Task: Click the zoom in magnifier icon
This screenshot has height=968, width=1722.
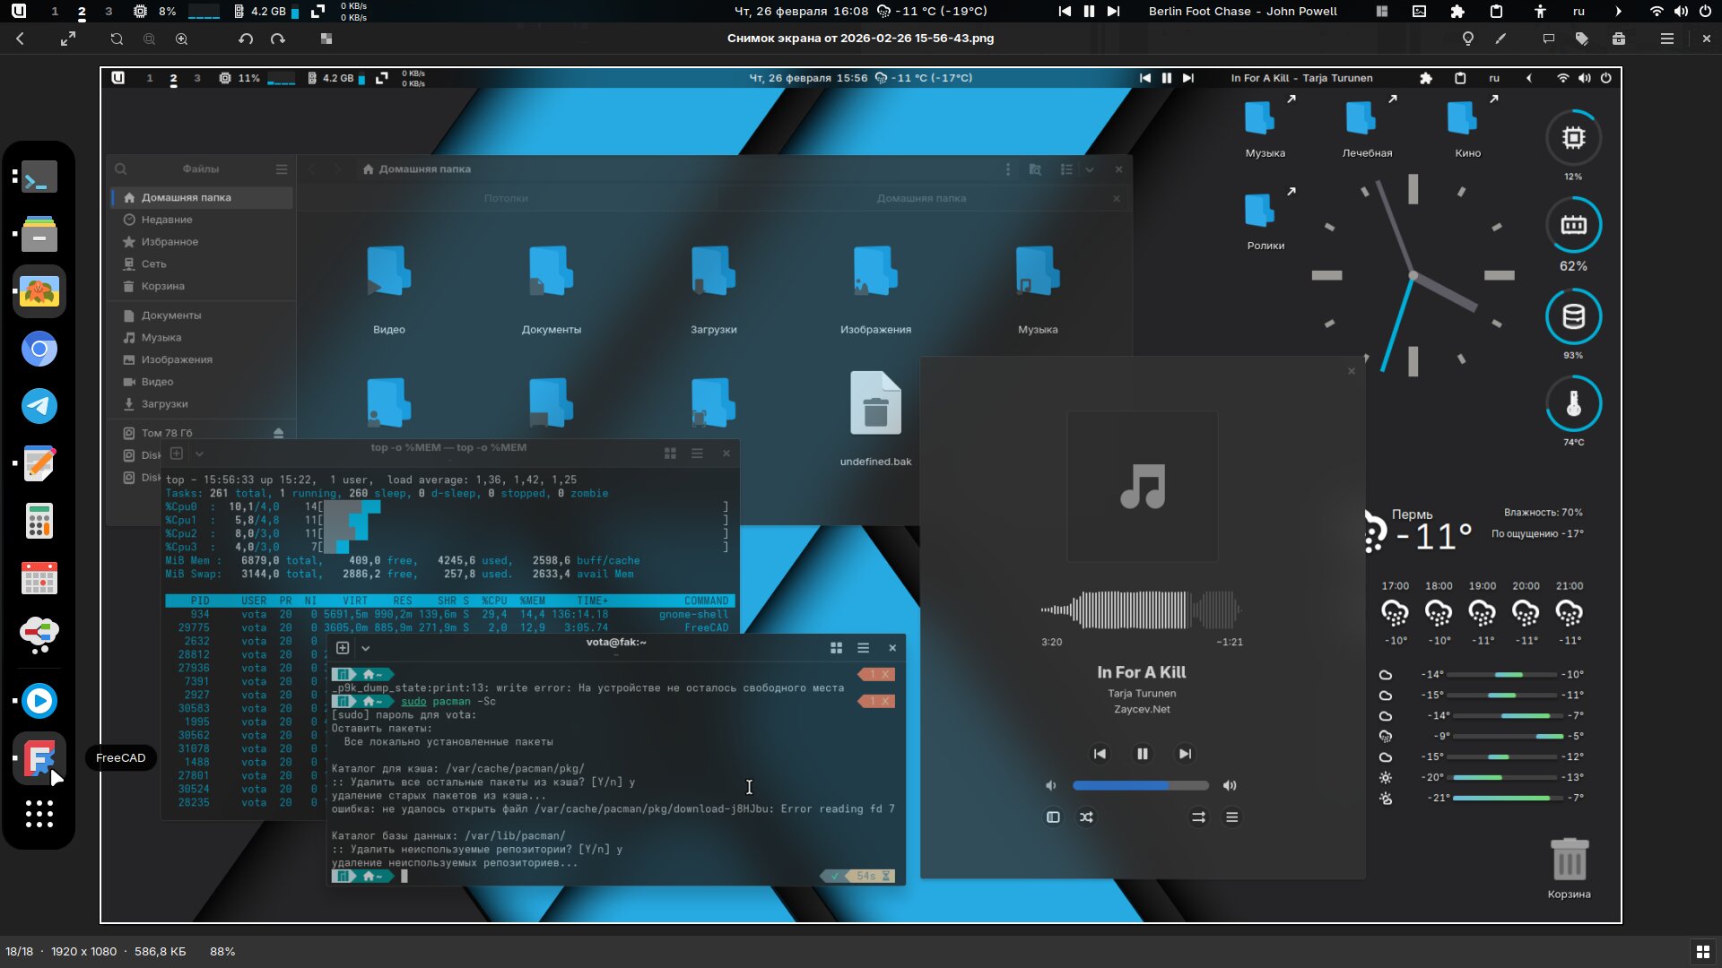Action: (182, 39)
